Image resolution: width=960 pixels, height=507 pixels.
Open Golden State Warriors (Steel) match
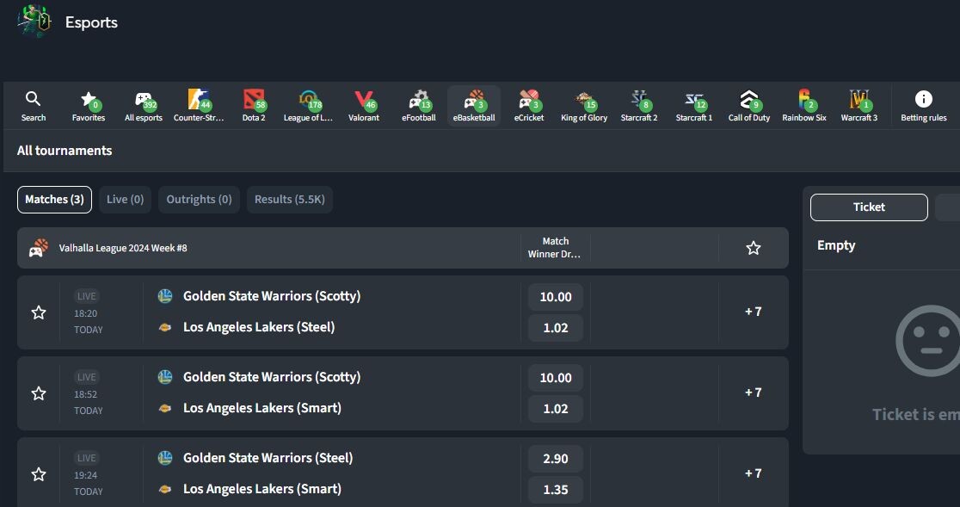[268, 457]
